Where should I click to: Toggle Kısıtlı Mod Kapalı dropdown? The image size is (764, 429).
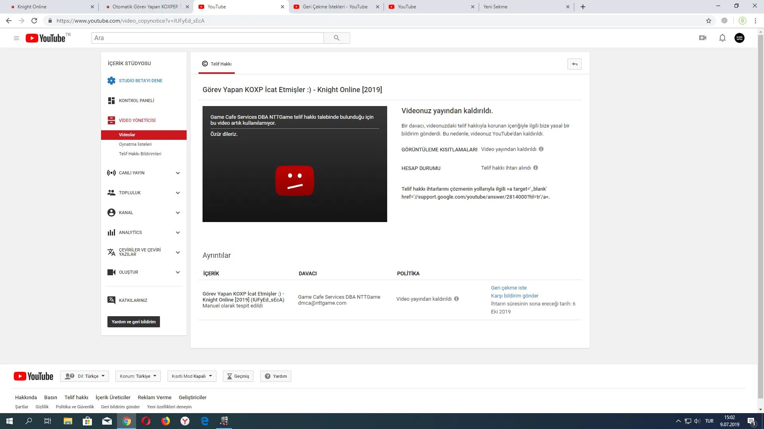click(x=191, y=376)
